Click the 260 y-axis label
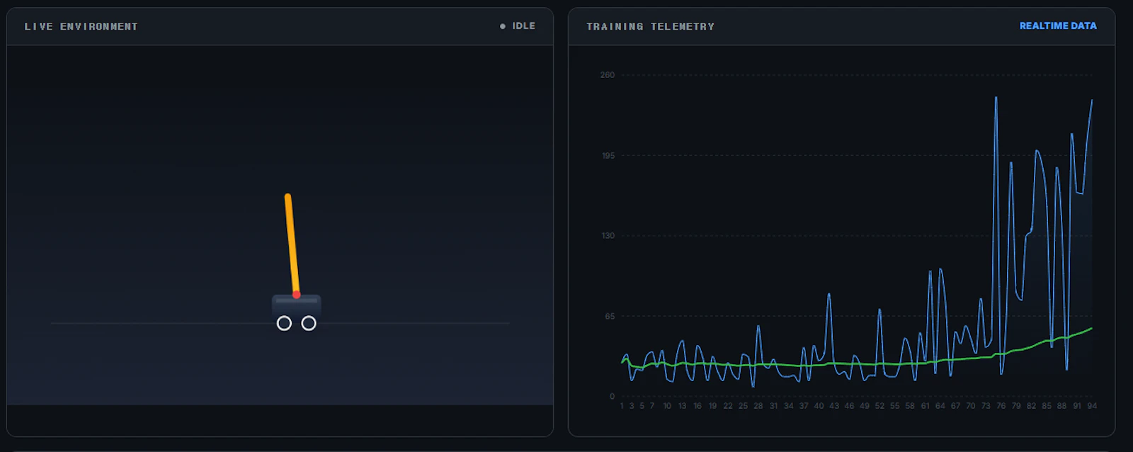Image resolution: width=1133 pixels, height=452 pixels. coord(608,75)
